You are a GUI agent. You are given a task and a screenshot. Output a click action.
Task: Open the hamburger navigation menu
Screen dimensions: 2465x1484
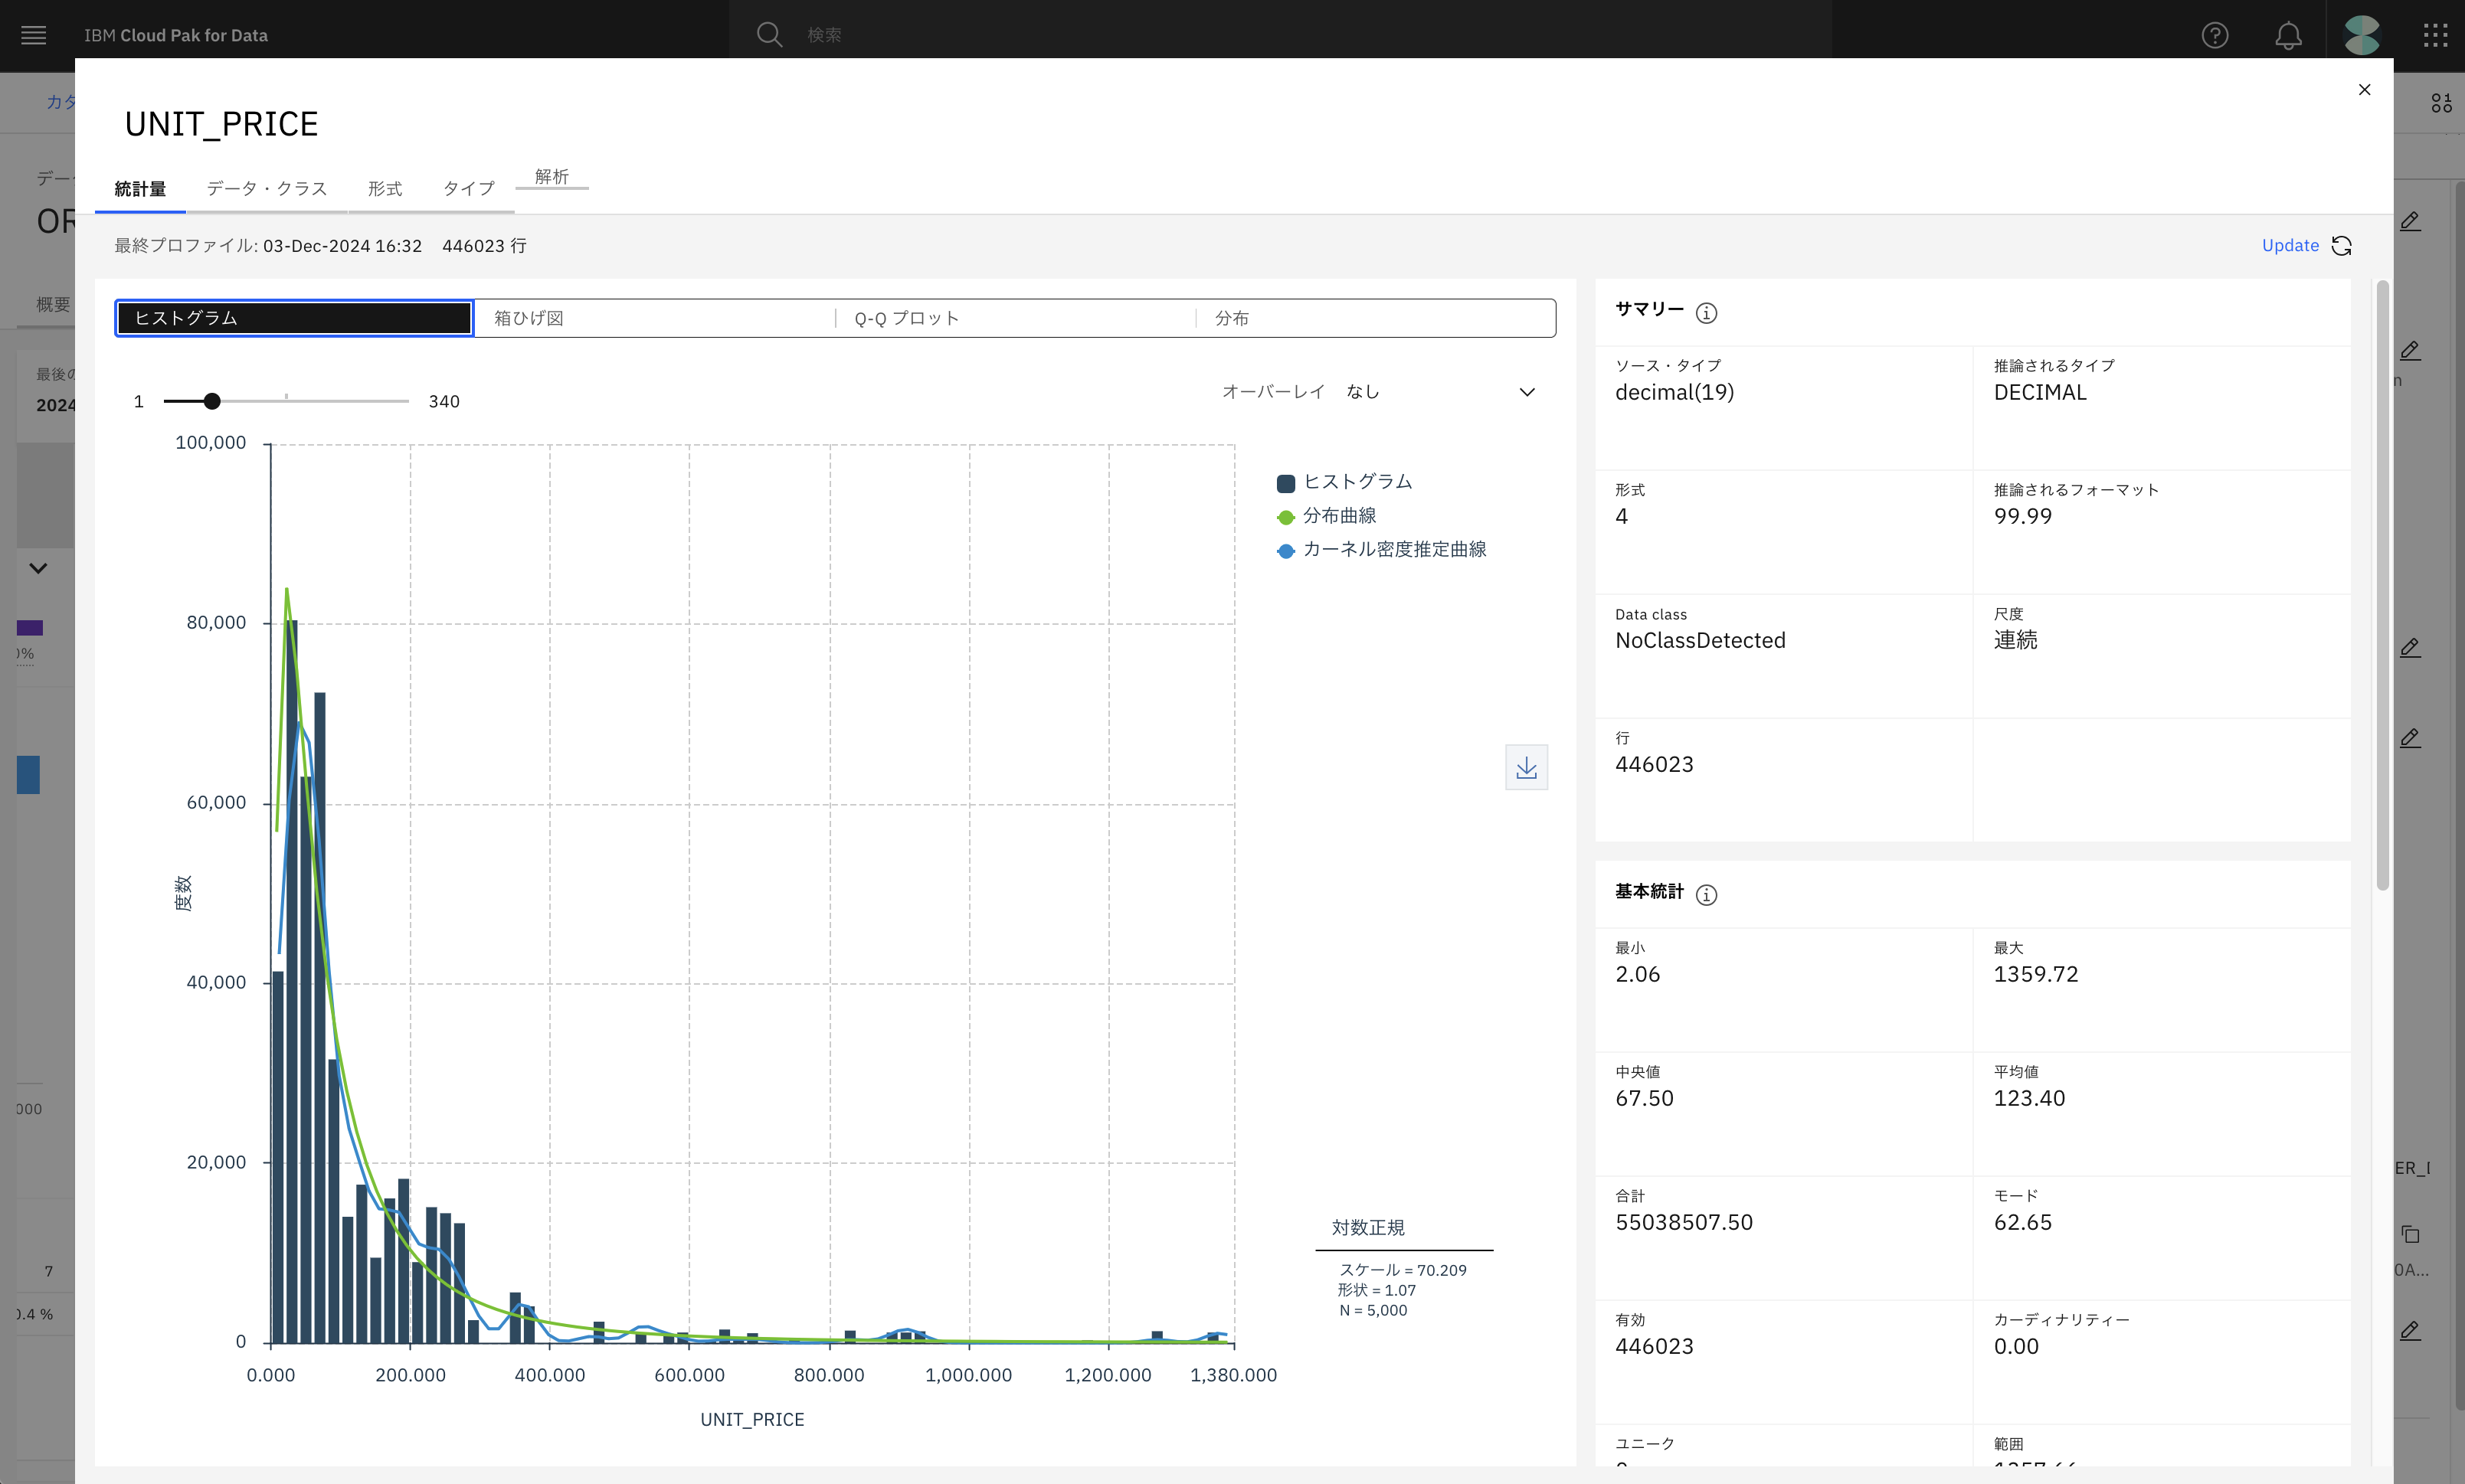tap(33, 35)
